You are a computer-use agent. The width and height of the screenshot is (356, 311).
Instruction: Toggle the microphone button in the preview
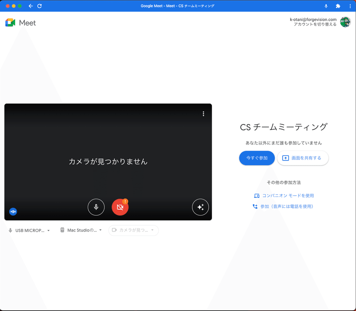click(x=96, y=207)
